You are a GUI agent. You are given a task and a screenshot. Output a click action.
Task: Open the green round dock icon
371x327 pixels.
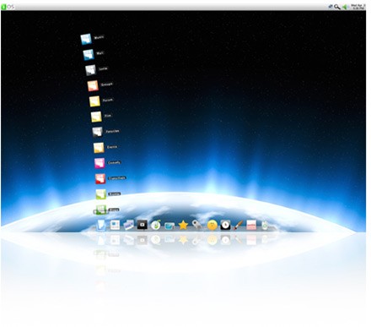(156, 225)
